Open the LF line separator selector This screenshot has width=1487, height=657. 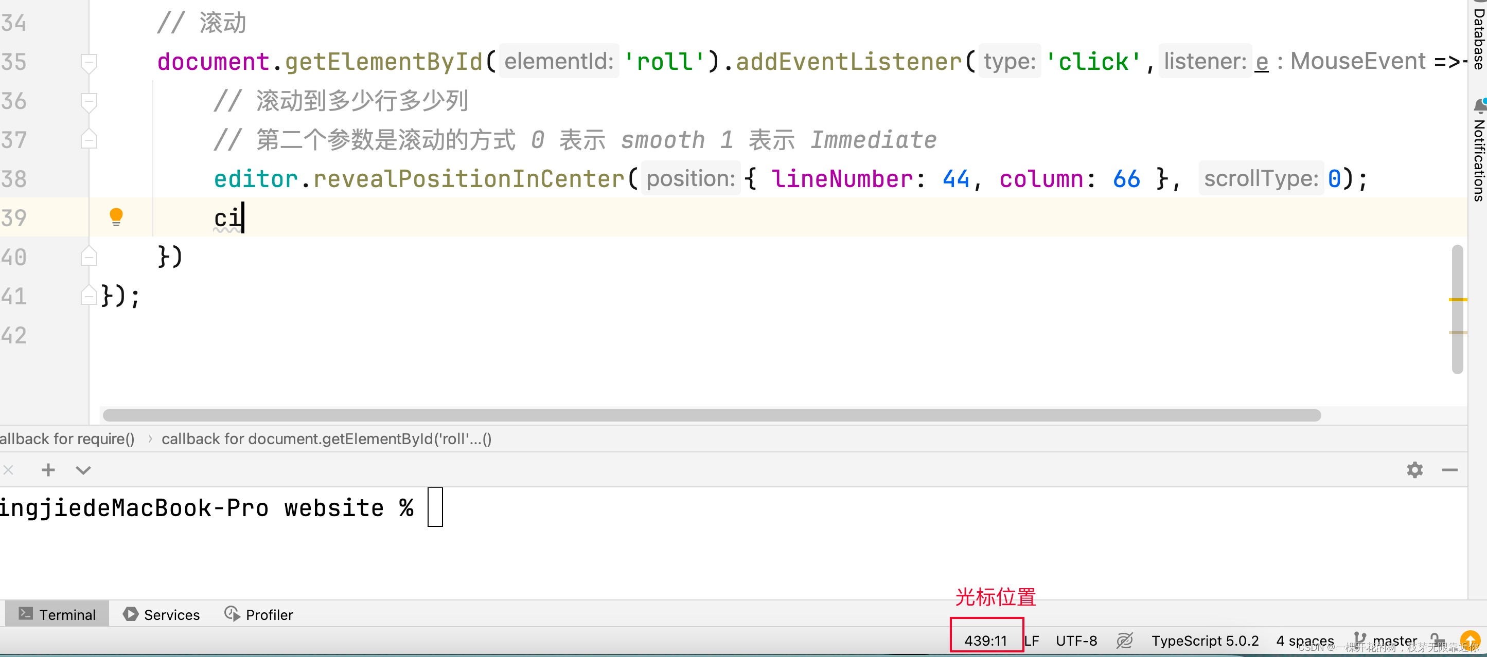point(1031,640)
